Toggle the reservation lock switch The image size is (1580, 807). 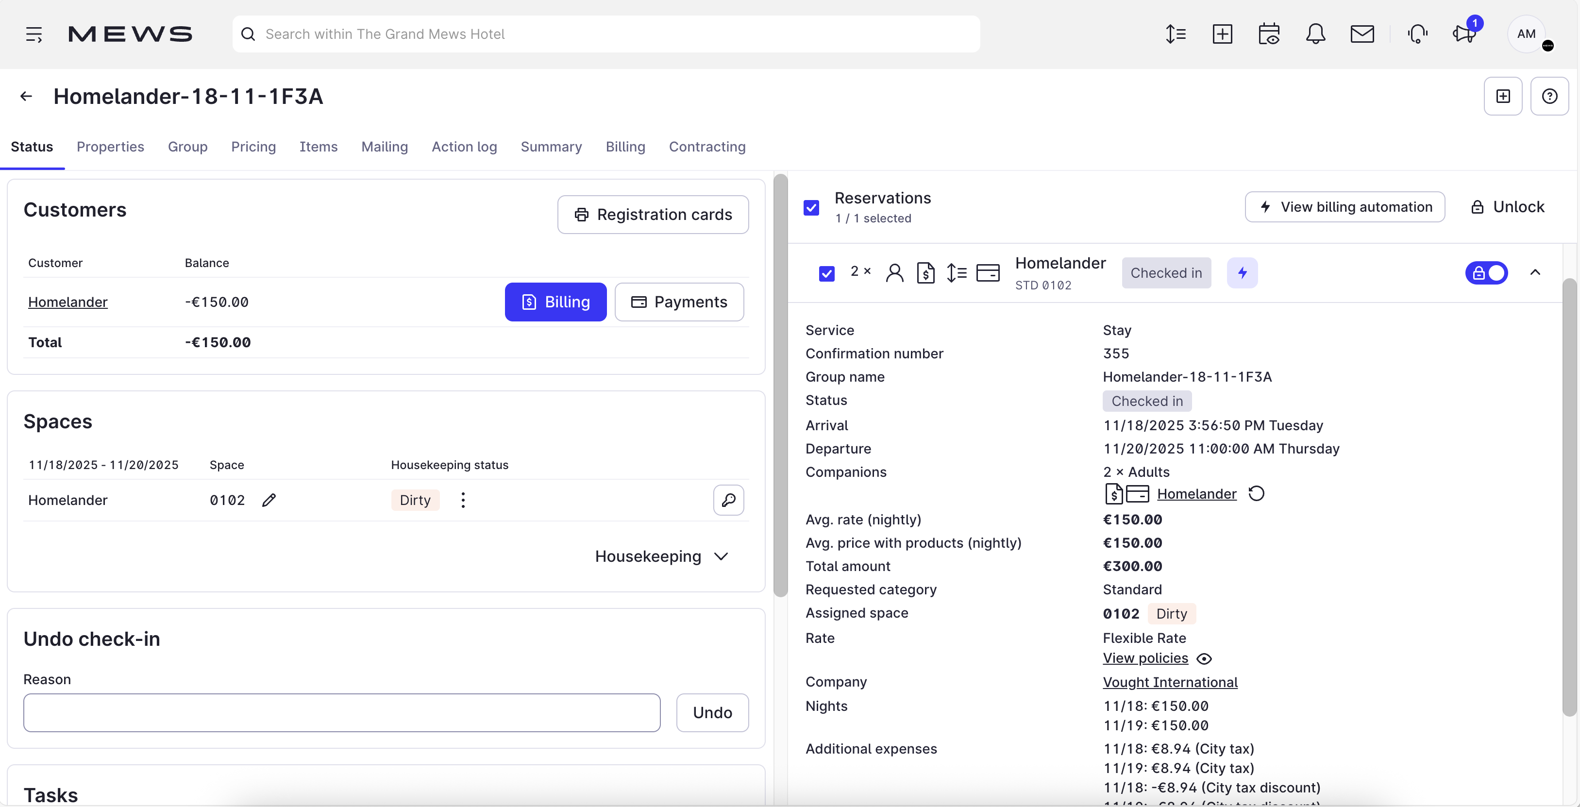point(1486,273)
